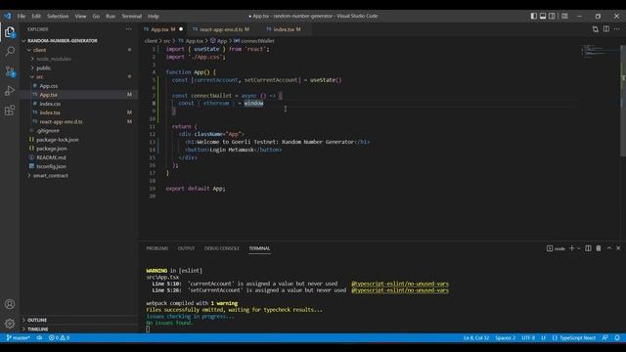Open the launch profile dropdown beside plus
The image size is (626, 352).
578,248
